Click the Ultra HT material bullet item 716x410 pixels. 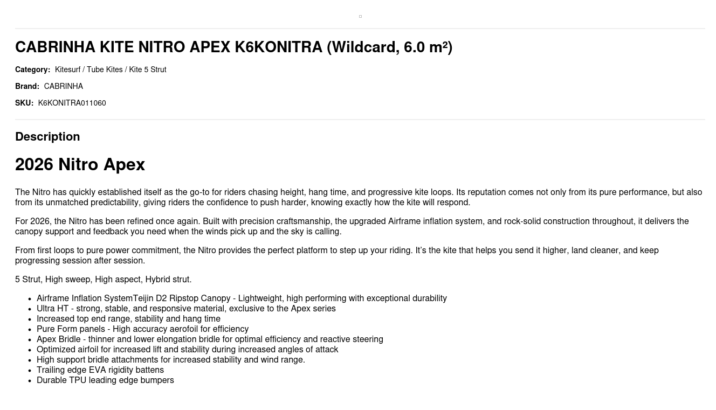[x=186, y=309]
